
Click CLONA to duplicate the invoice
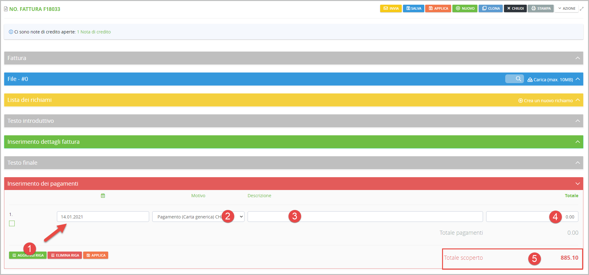(491, 8)
